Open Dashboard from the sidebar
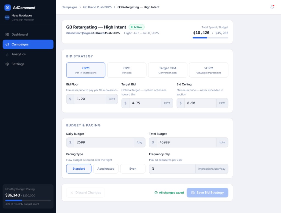 pos(28,35)
